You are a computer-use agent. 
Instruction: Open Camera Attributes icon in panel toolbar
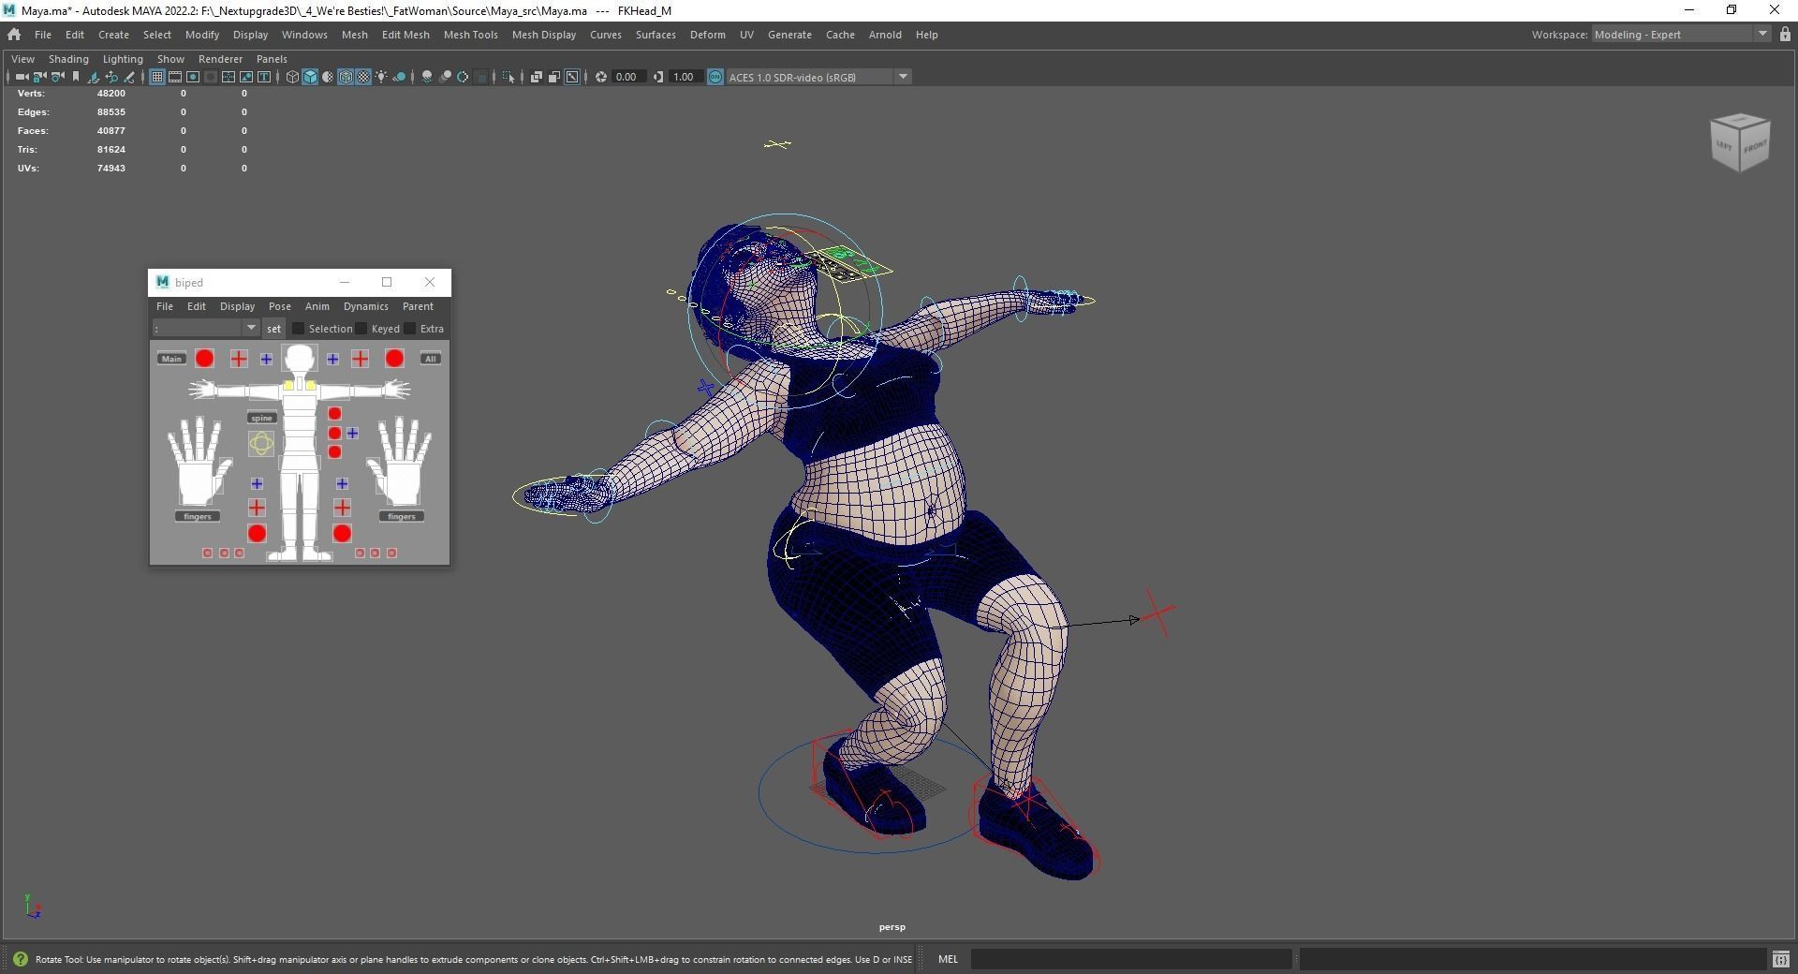point(57,77)
